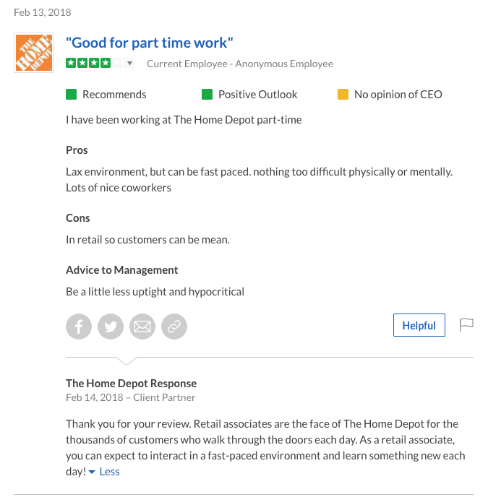Share review via email icon
The height and width of the screenshot is (497, 488).
pos(142,327)
